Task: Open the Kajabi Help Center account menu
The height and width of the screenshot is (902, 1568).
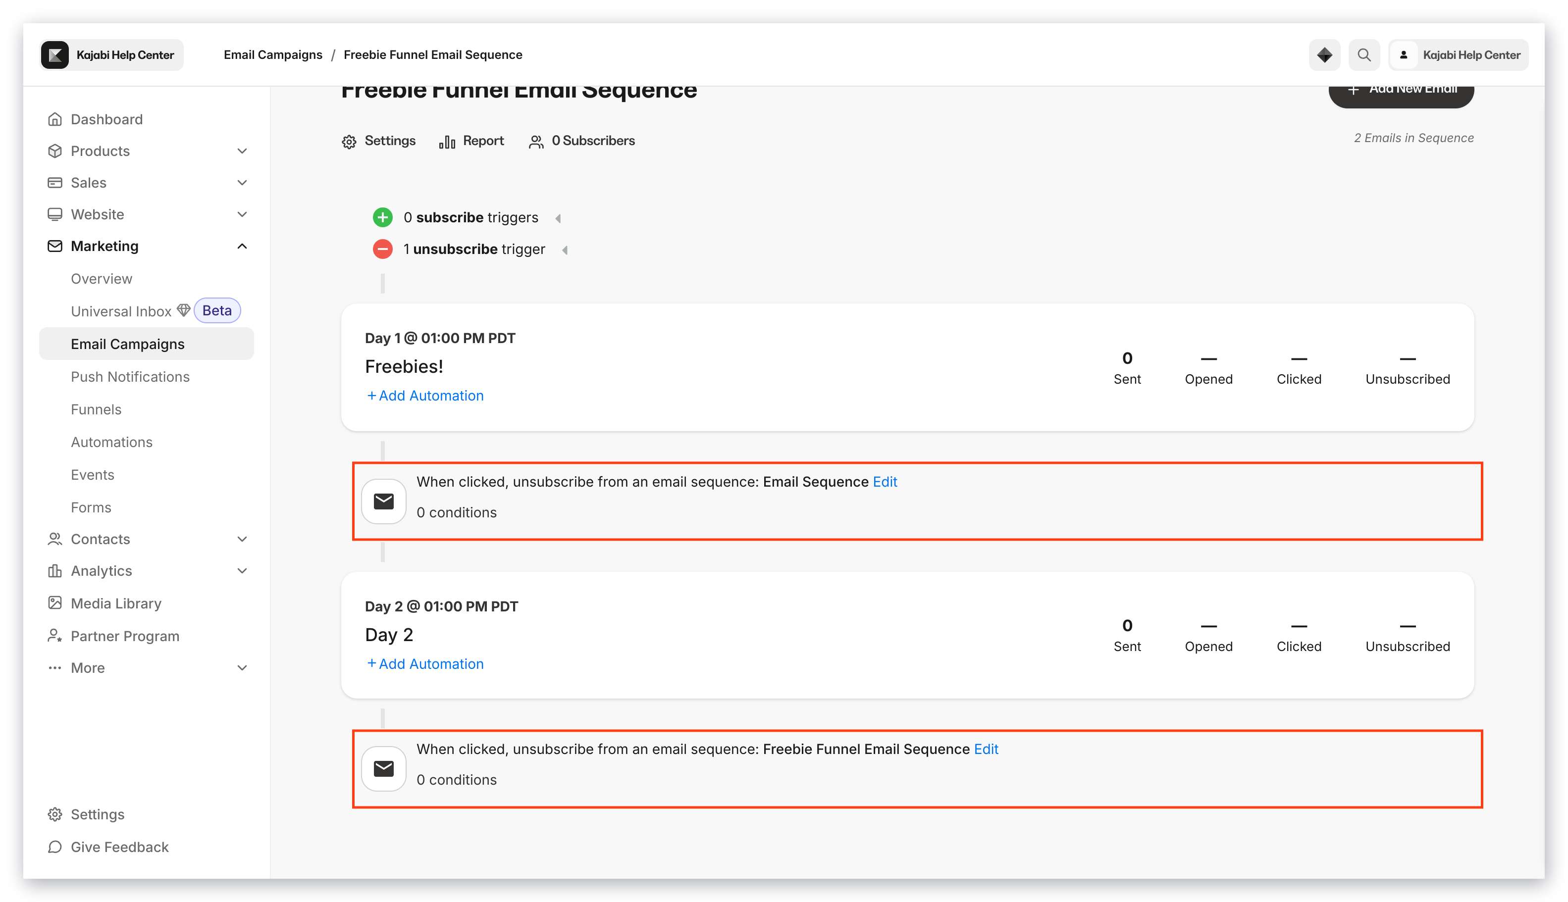Action: [1459, 54]
